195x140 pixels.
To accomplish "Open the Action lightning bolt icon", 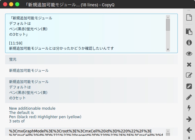I will click(189, 108).
